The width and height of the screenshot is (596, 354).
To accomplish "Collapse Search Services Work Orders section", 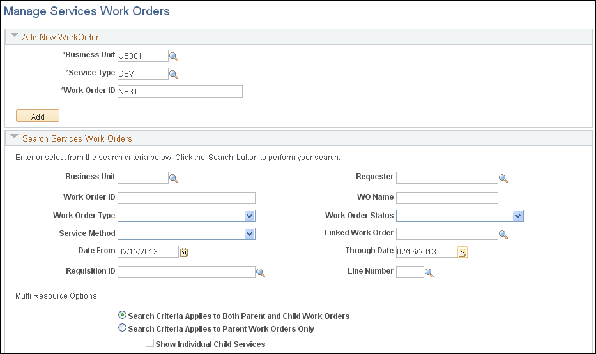I will point(15,136).
